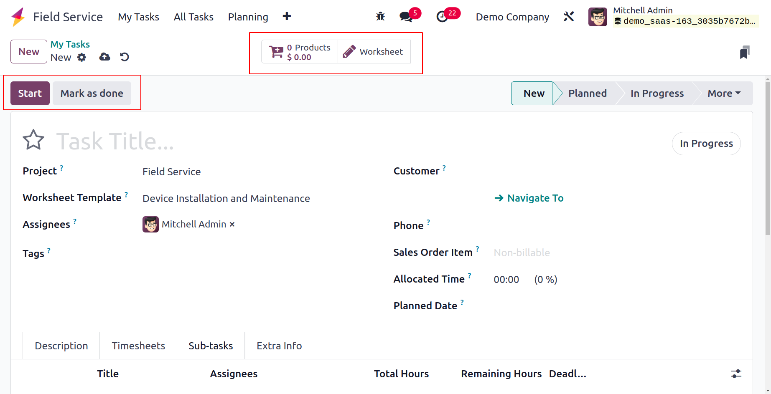Open subtask column options toggle
The height and width of the screenshot is (394, 771).
[736, 374]
